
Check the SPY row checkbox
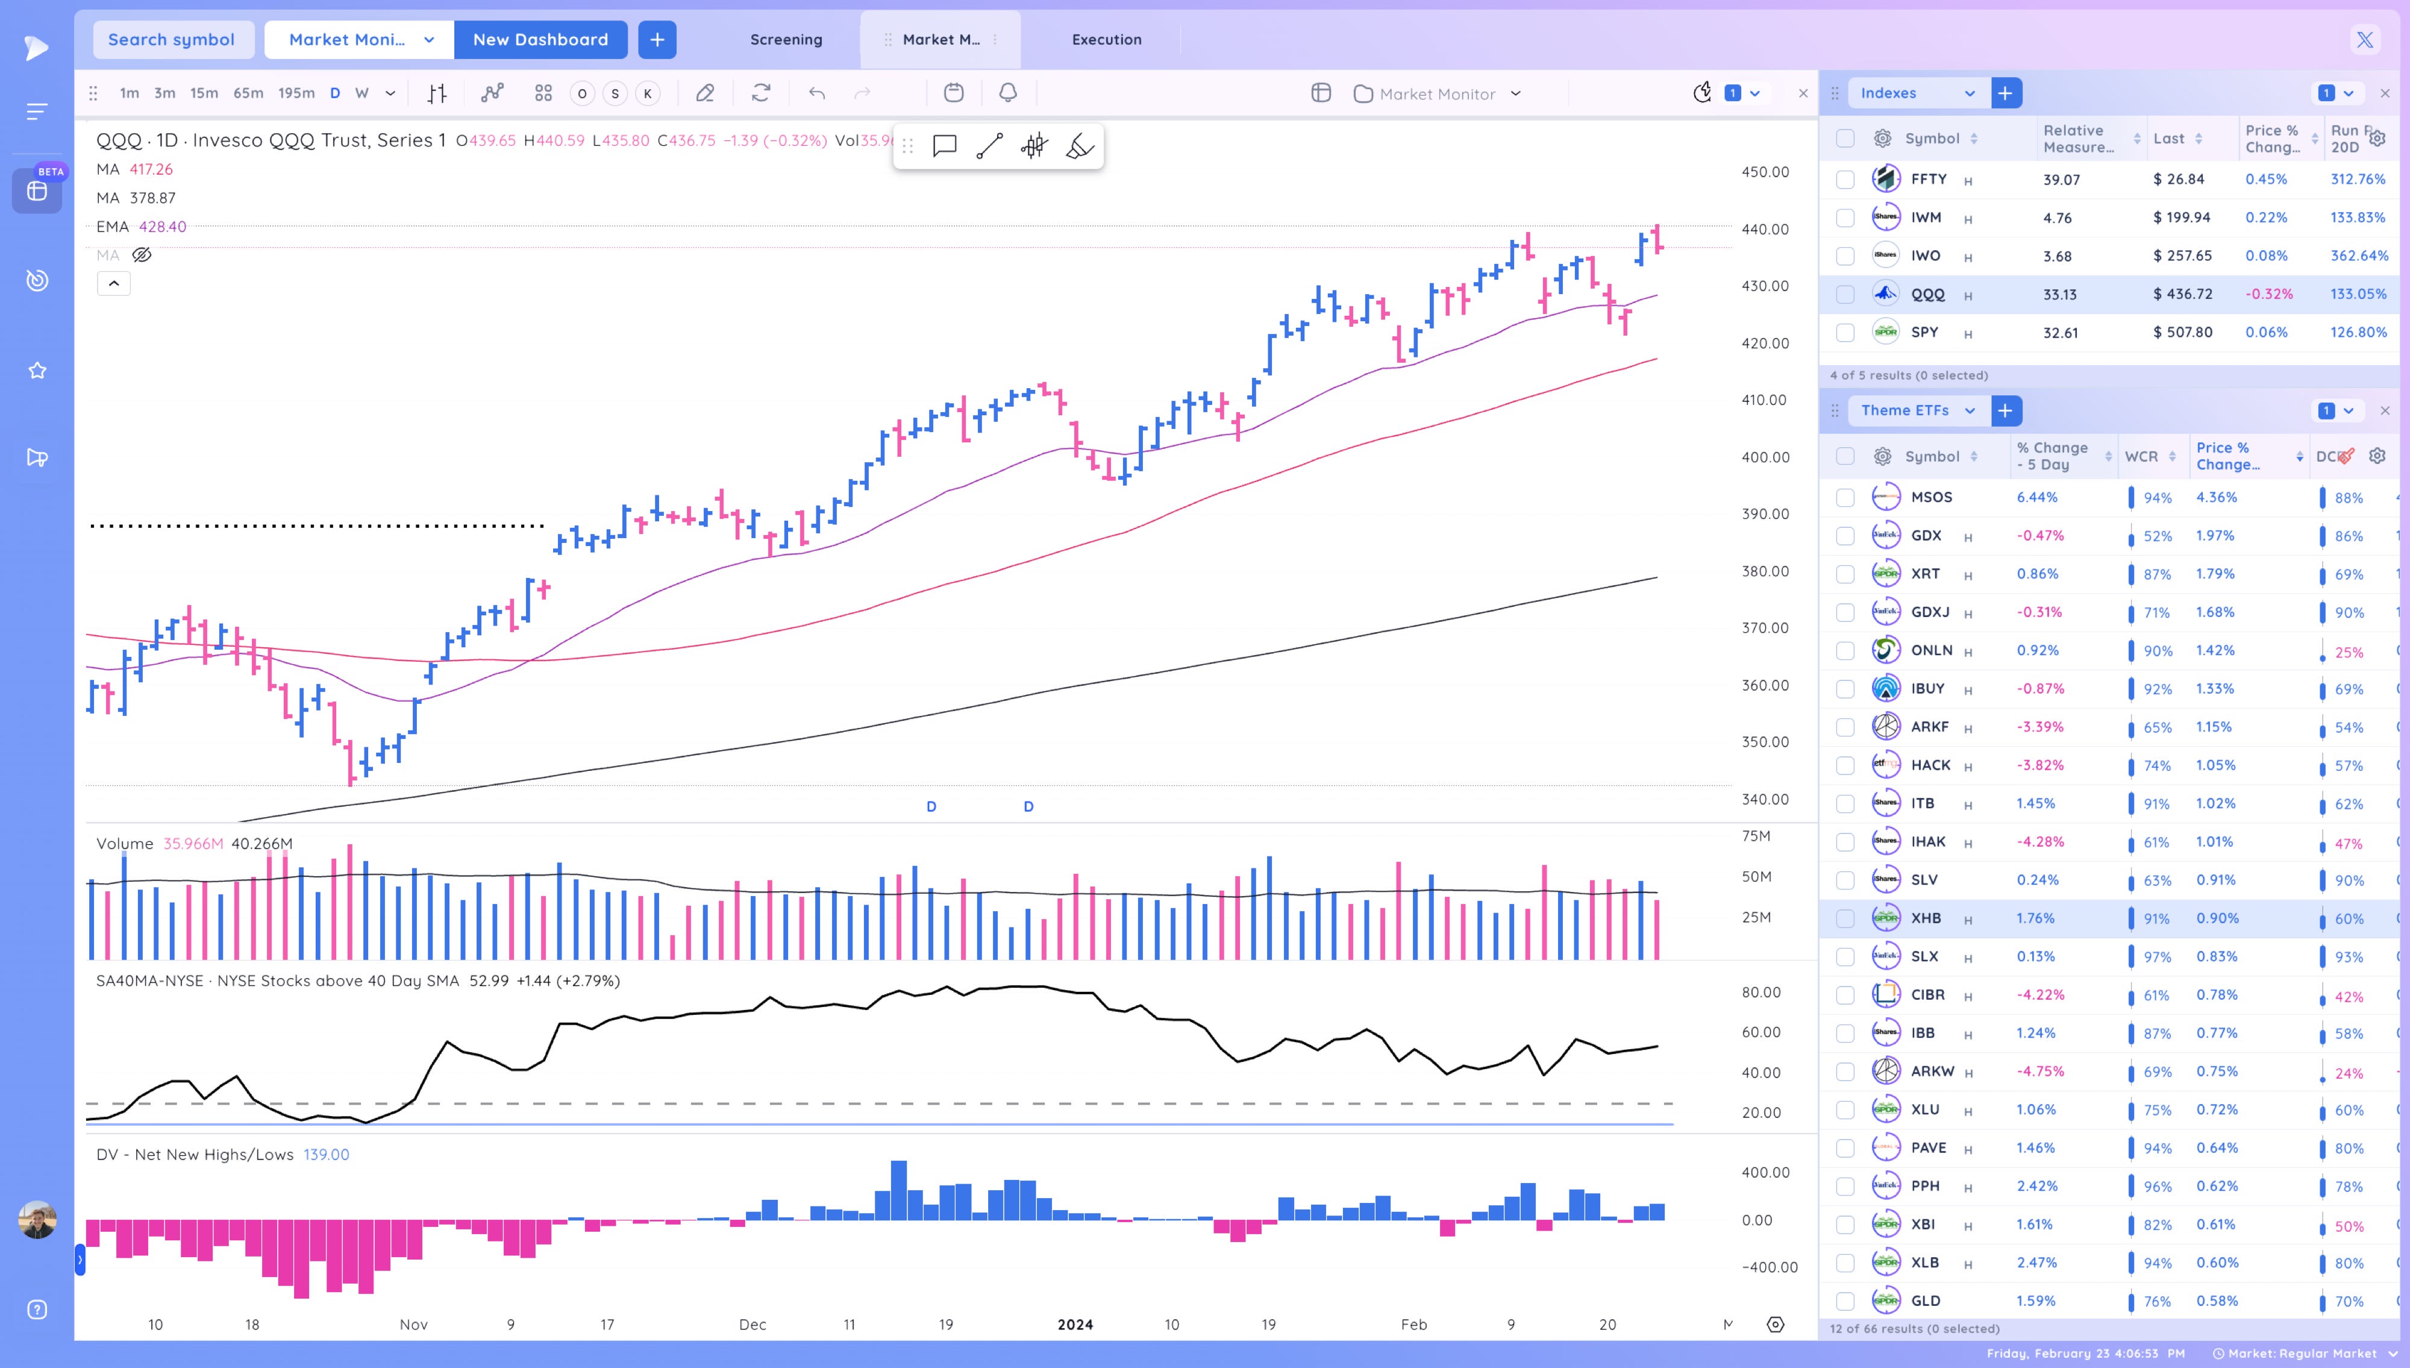[1845, 333]
